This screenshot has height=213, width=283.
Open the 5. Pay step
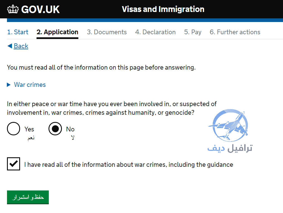click(193, 32)
